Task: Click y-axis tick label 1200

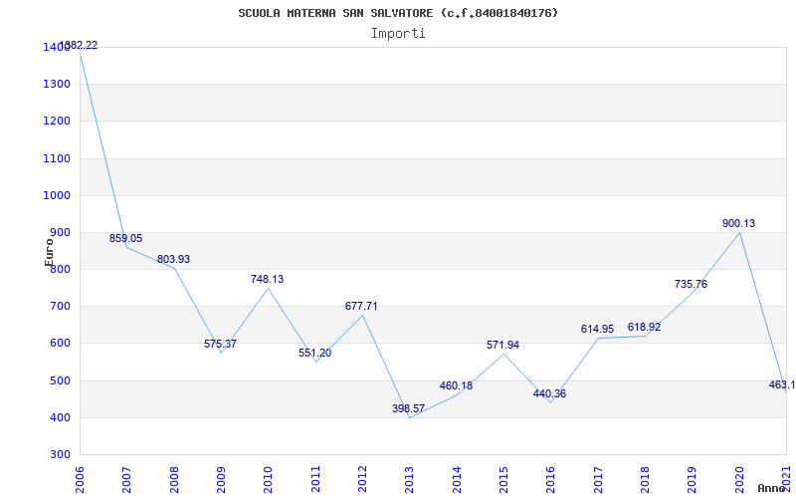Action: point(55,121)
